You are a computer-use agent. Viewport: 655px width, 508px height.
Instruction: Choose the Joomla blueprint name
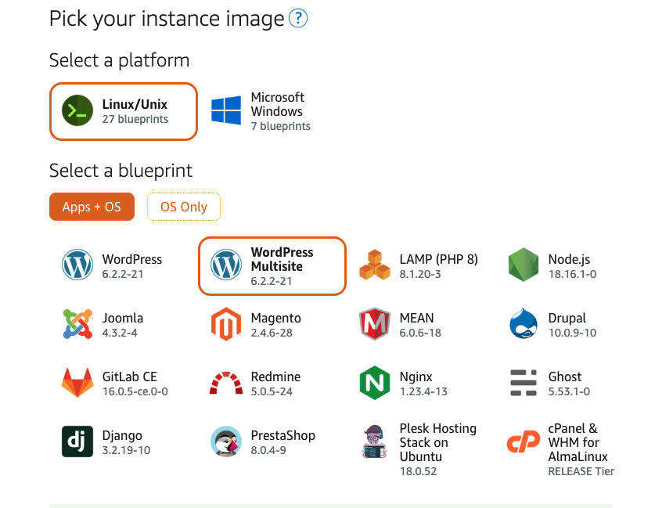coord(122,319)
